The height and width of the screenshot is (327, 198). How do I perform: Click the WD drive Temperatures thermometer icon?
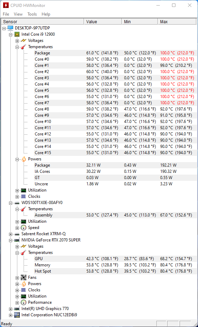(24, 209)
